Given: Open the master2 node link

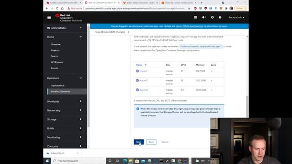Looking at the screenshot, I should click(144, 81).
